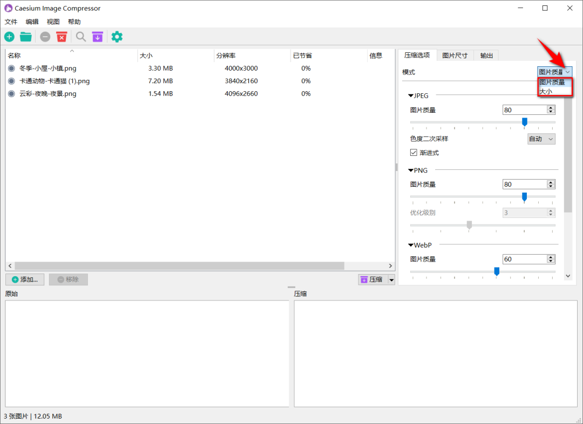The width and height of the screenshot is (583, 424).
Task: Click the 信息 column header
Action: click(x=381, y=56)
